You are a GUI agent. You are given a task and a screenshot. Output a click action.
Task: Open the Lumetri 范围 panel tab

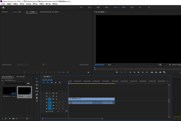click(x=17, y=12)
